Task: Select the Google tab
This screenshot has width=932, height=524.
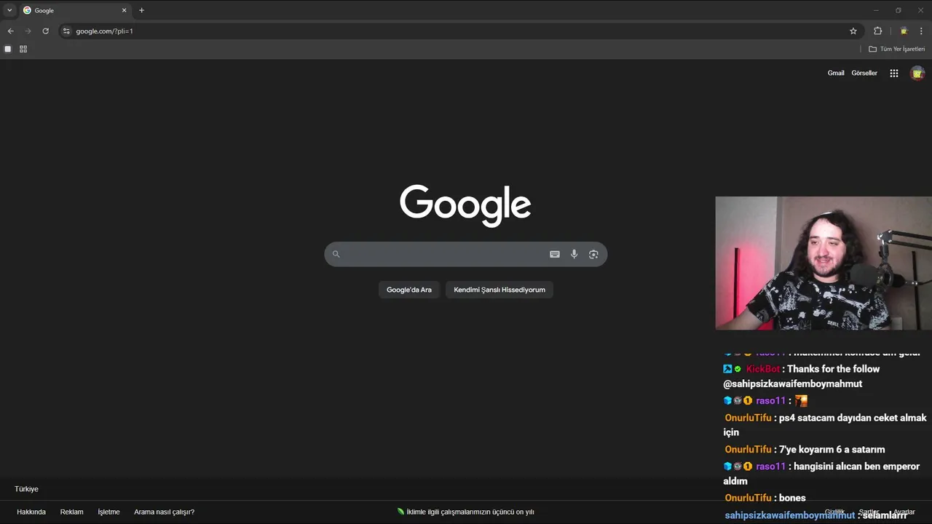Action: [x=75, y=10]
